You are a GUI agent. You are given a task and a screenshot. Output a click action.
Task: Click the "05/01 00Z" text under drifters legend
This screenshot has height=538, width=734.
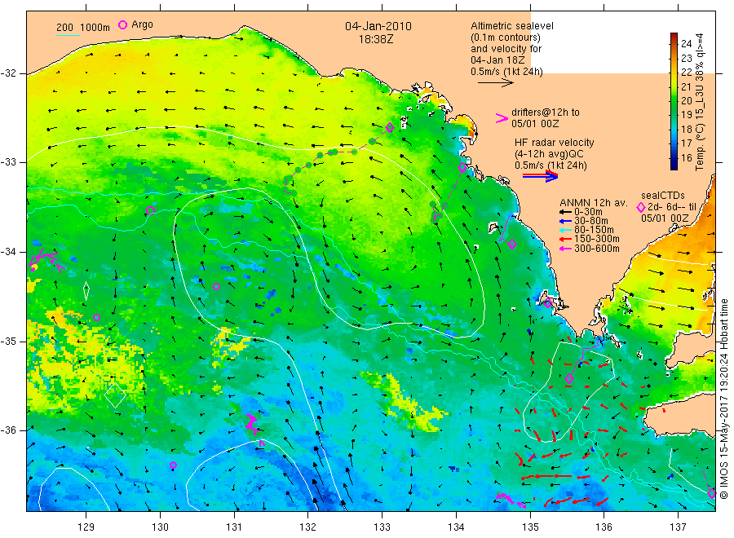coord(535,124)
